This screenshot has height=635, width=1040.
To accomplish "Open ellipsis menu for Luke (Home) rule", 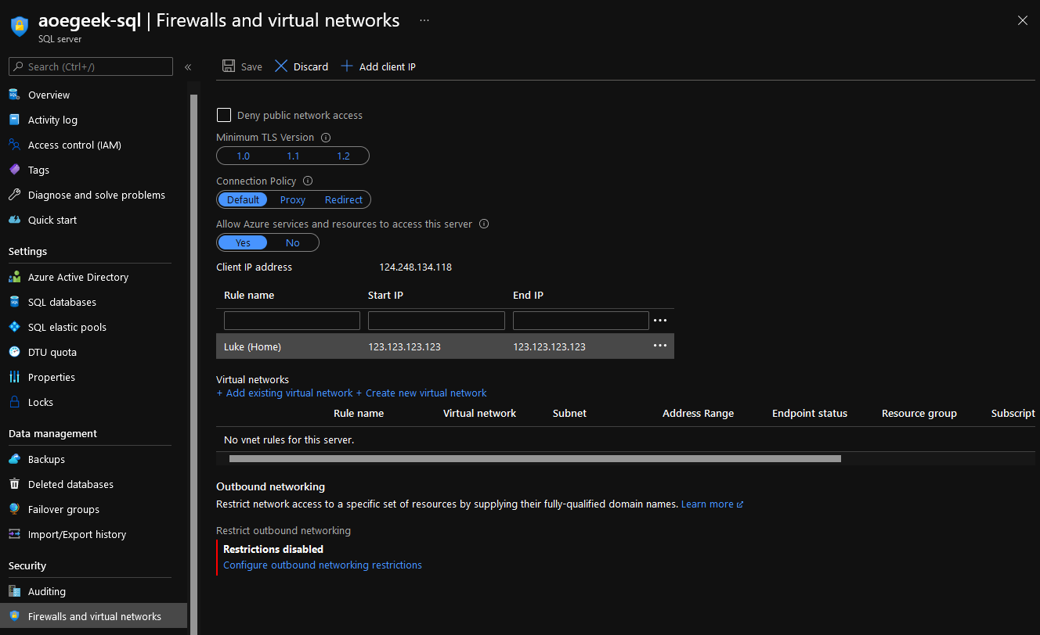I will pyautogui.click(x=660, y=346).
